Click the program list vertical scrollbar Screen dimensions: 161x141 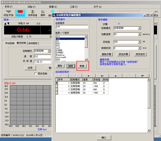[86, 48]
